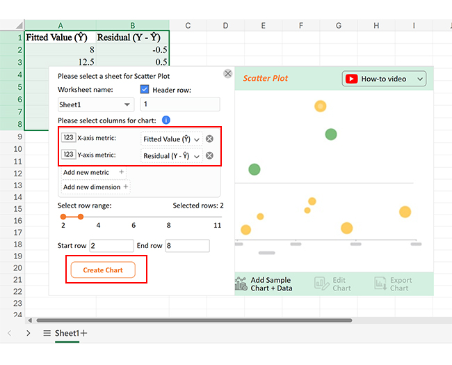Click the 123 icon next to X-axis metric
The image size is (452, 365).
pyautogui.click(x=69, y=137)
